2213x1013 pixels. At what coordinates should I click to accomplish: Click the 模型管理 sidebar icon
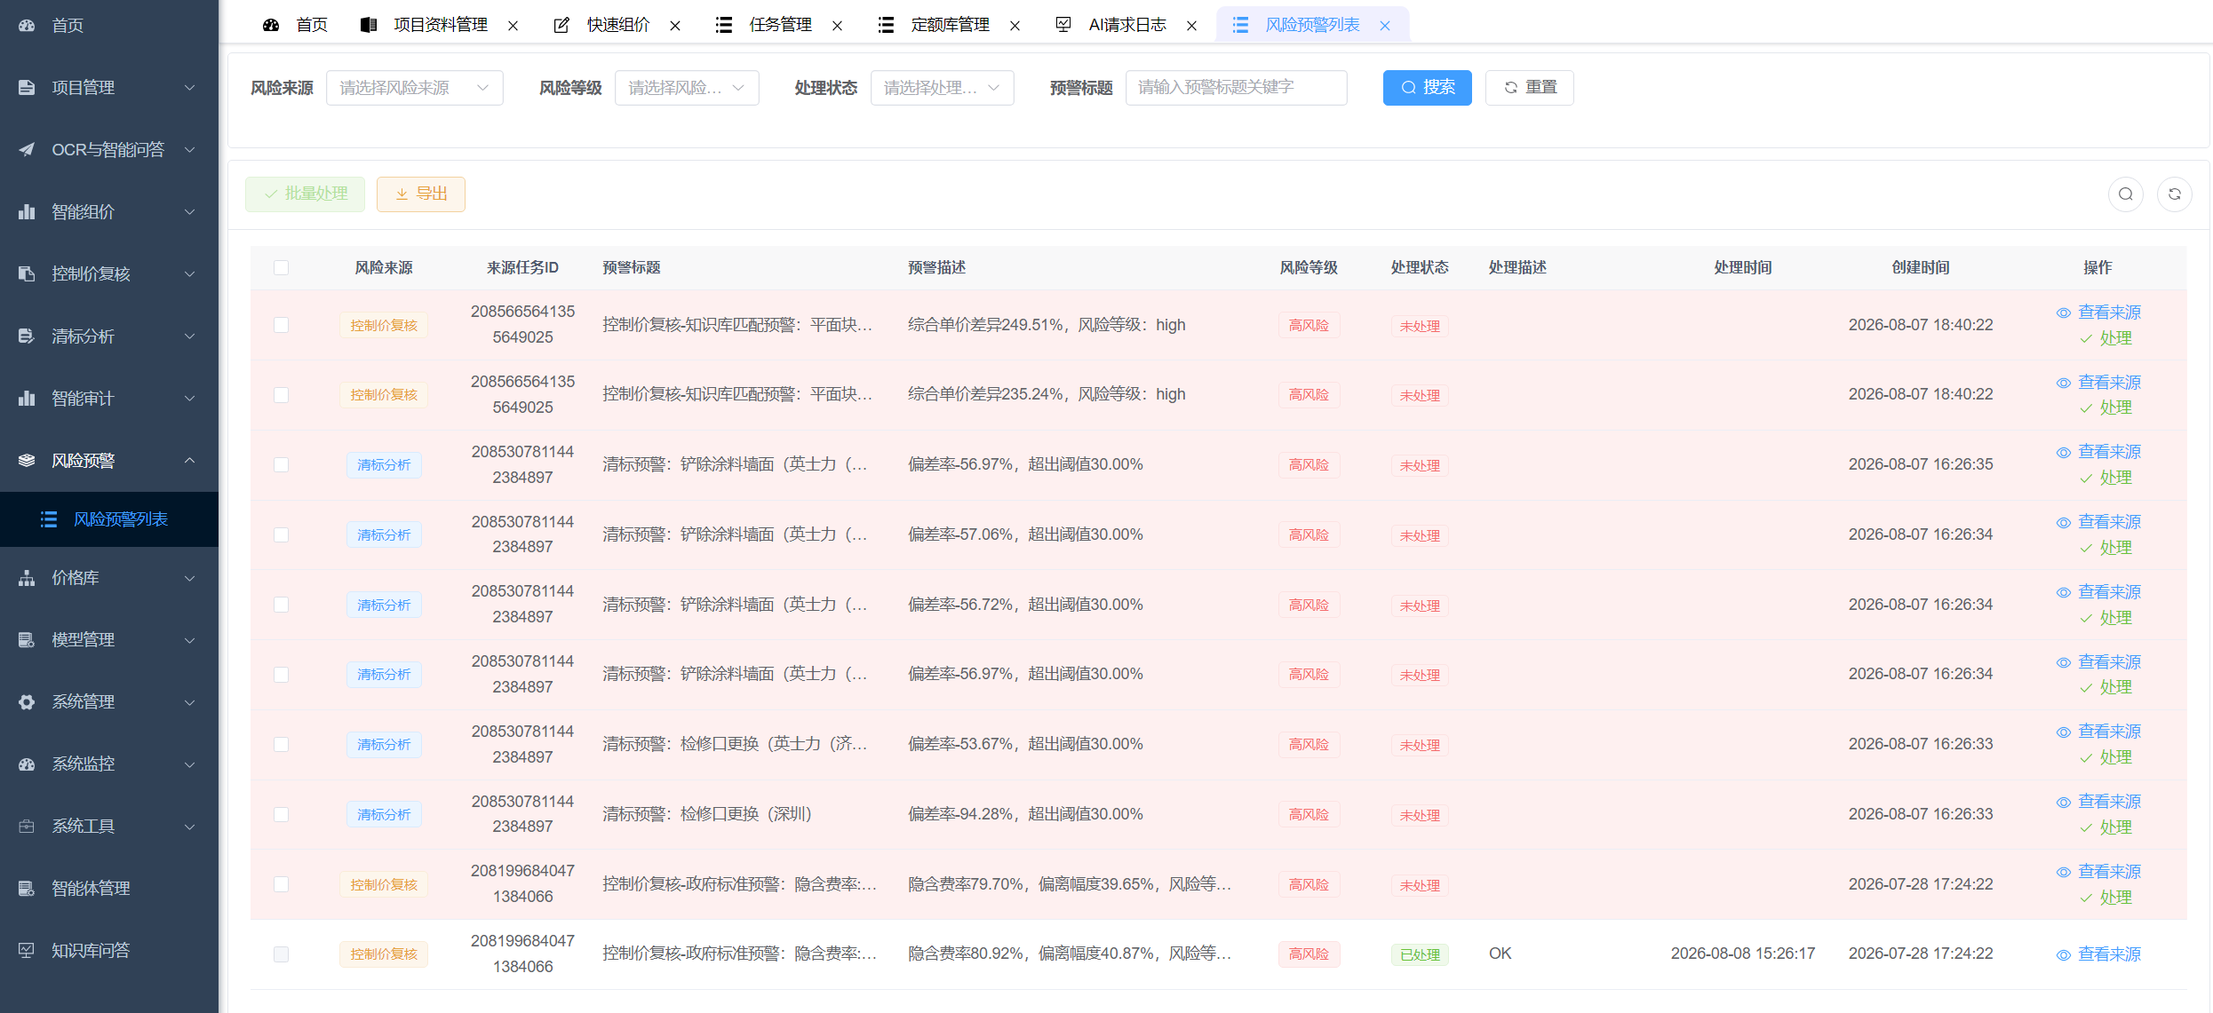[27, 640]
